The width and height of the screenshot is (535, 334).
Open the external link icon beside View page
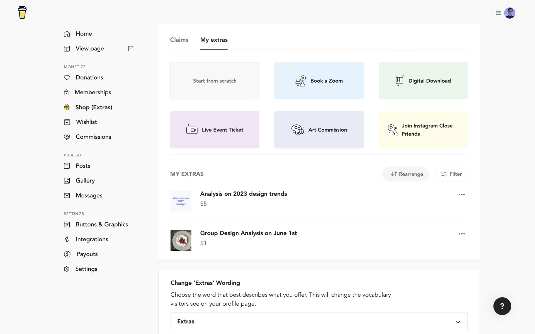pos(131,49)
